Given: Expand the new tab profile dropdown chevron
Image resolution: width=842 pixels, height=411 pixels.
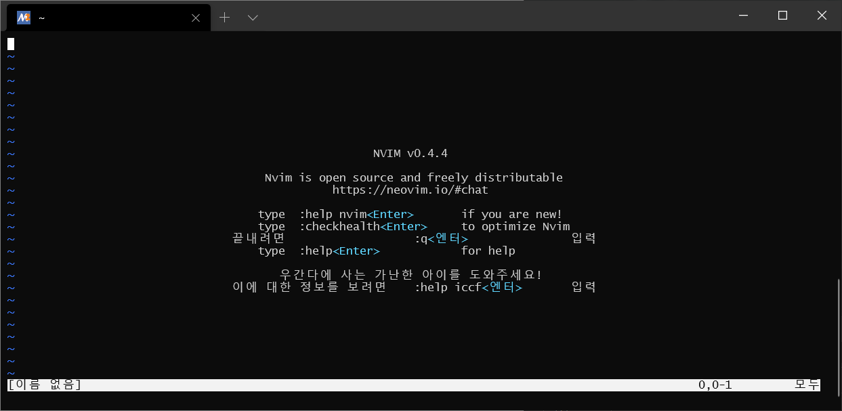Looking at the screenshot, I should (253, 18).
